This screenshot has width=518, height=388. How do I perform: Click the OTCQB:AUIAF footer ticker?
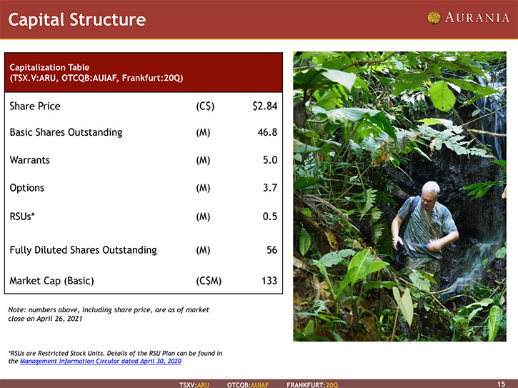click(x=248, y=384)
